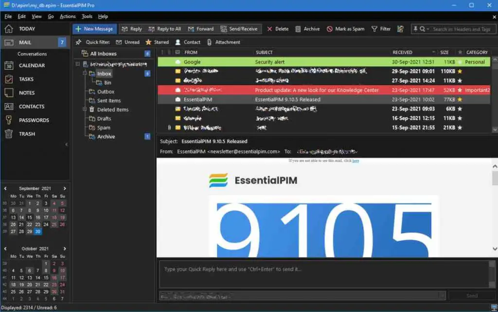Open the Sent Items folder
Screen dimensions: 498x312
[x=108, y=100]
